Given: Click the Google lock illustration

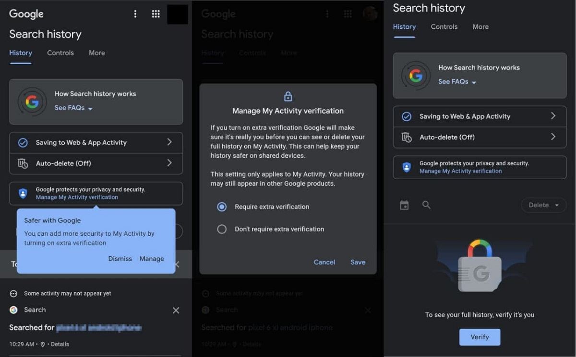Looking at the screenshot, I should coord(480,266).
